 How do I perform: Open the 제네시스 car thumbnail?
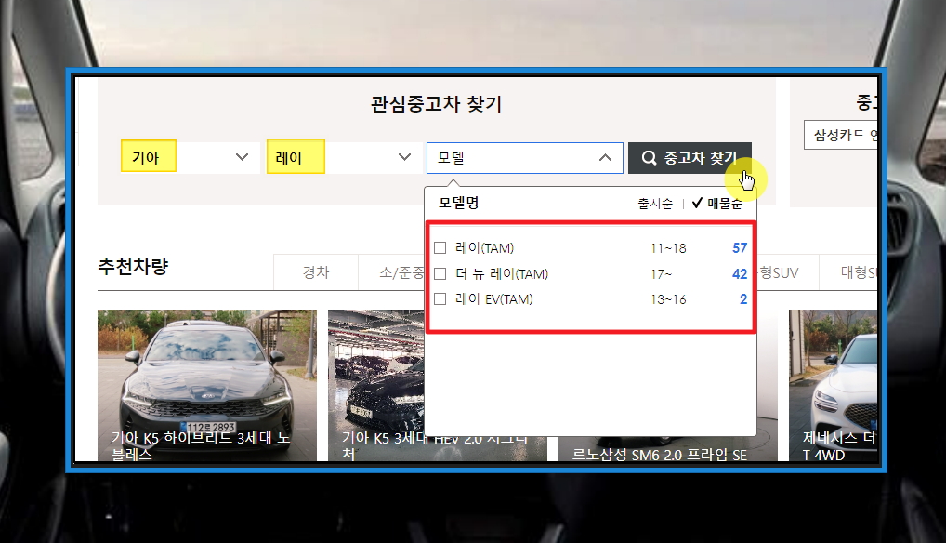click(x=834, y=386)
